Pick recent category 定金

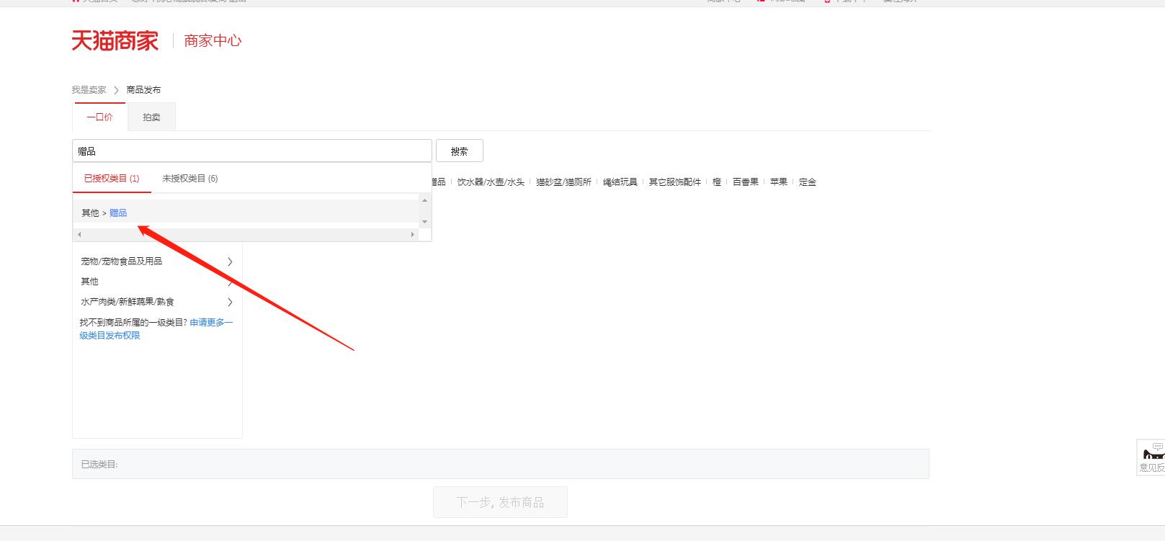(808, 182)
